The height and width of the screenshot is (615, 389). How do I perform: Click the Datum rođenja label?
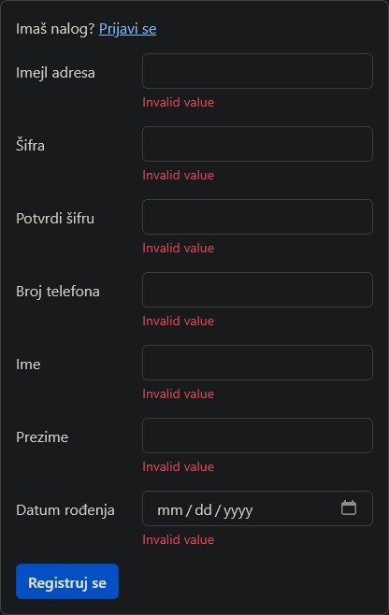pos(65,510)
